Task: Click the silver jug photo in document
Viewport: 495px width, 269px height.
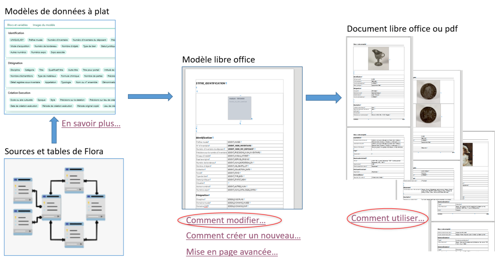Action: 379,58
